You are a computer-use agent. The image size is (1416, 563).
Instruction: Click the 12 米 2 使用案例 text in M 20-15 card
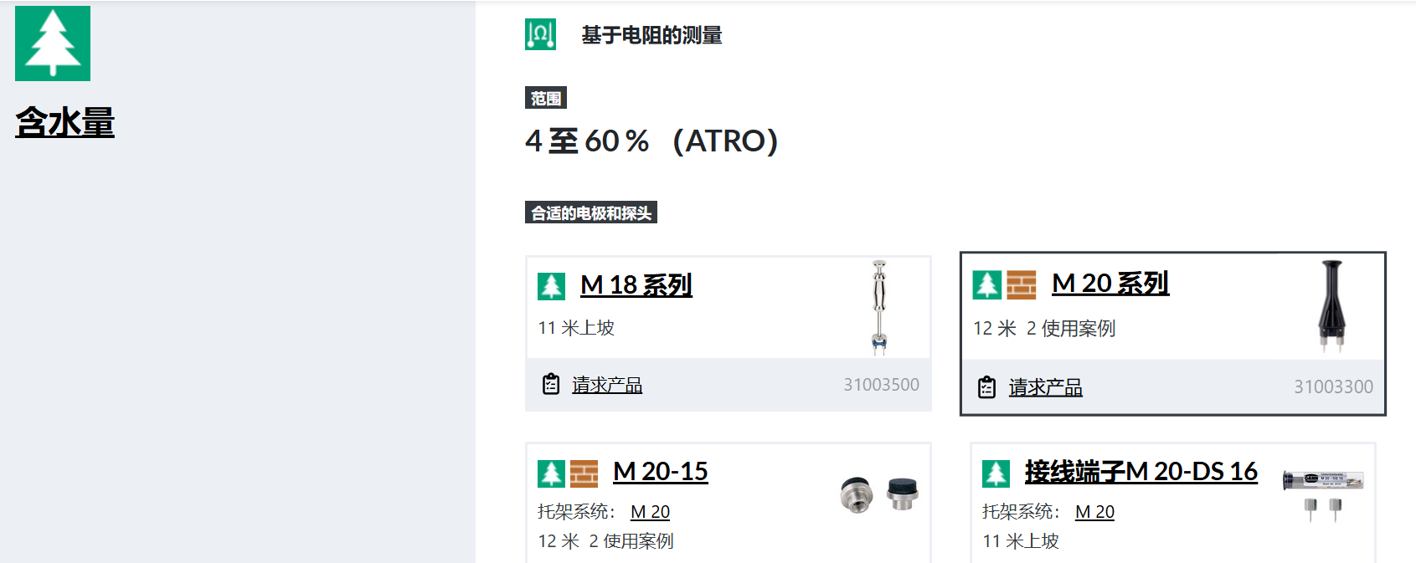click(605, 541)
